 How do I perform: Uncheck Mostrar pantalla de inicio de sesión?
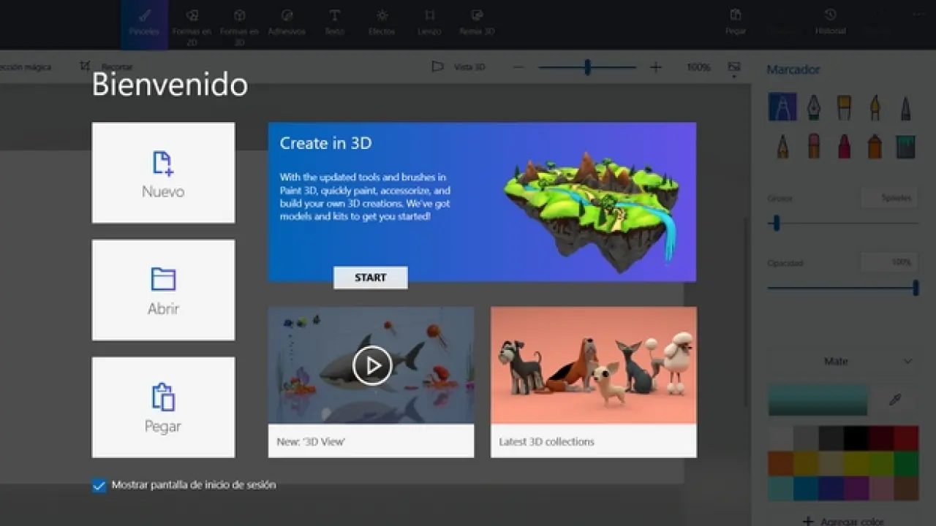click(99, 486)
